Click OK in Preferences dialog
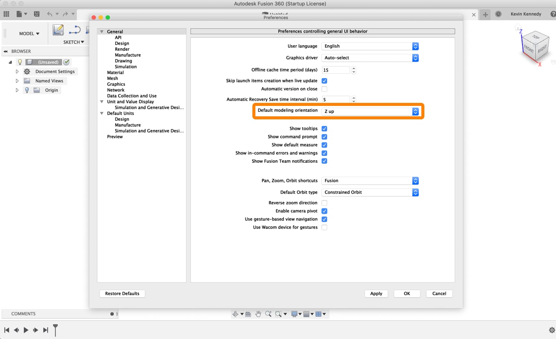Screen dimensions: 556x339 point(407,293)
